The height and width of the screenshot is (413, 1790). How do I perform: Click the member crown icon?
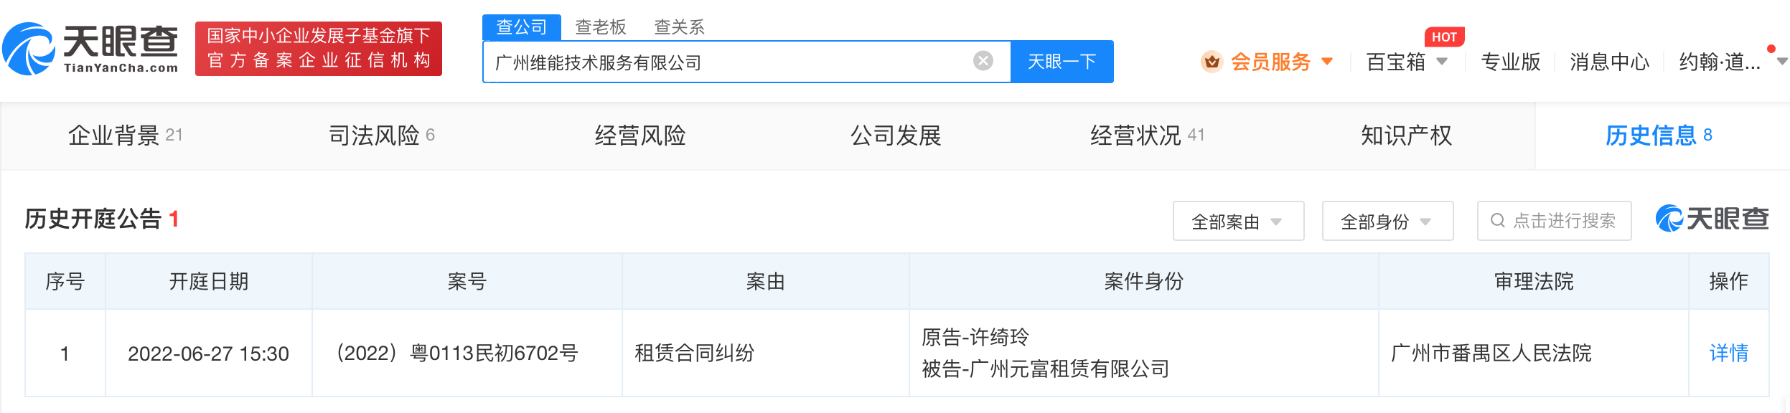(x=1212, y=62)
